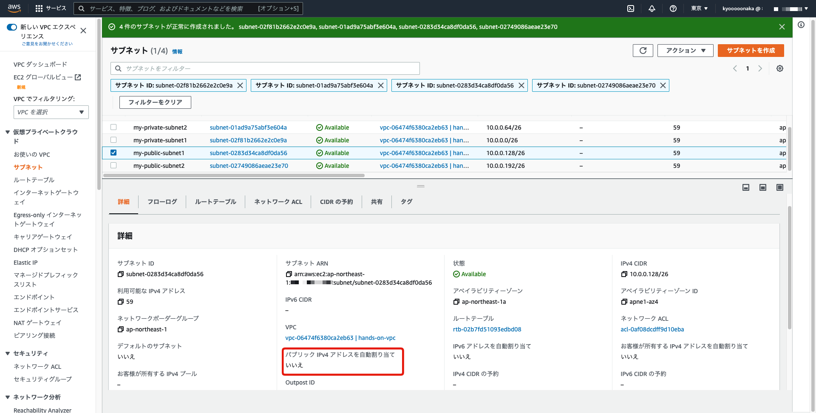Copy the subnet ID value
Viewport: 816px width, 413px height.
tap(121, 274)
